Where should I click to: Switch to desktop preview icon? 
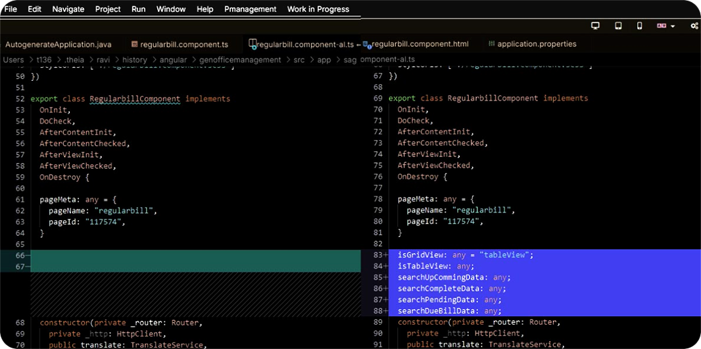[x=595, y=26]
